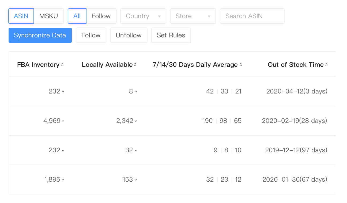Sort by Out of Stock Time icon
Screen dimensions: 347x203
(x=326, y=65)
